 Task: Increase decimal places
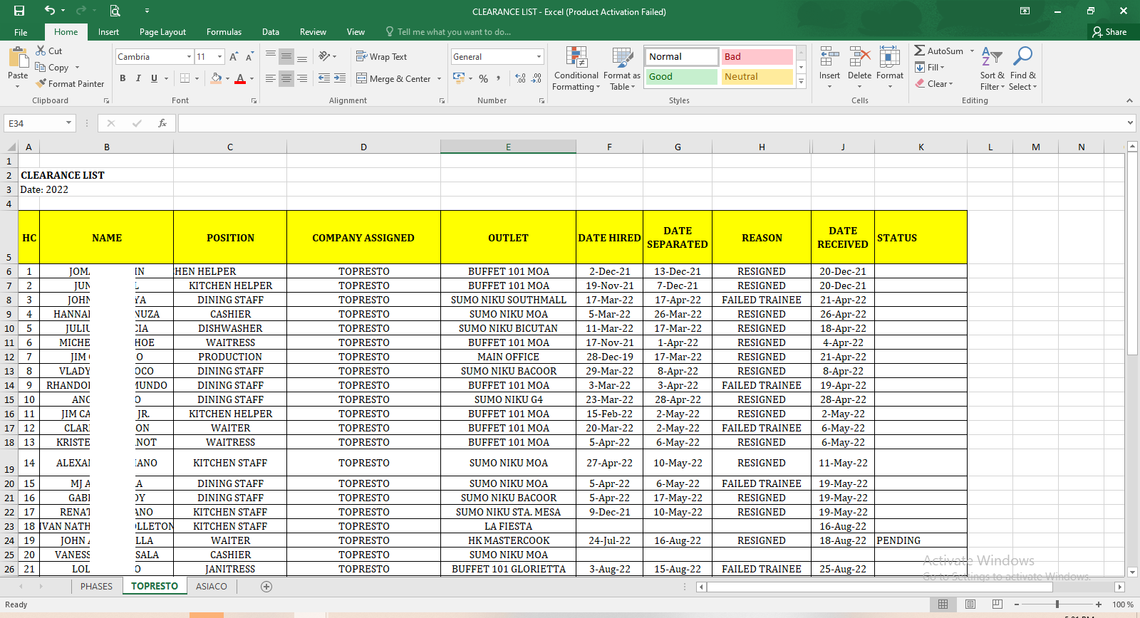tap(520, 78)
